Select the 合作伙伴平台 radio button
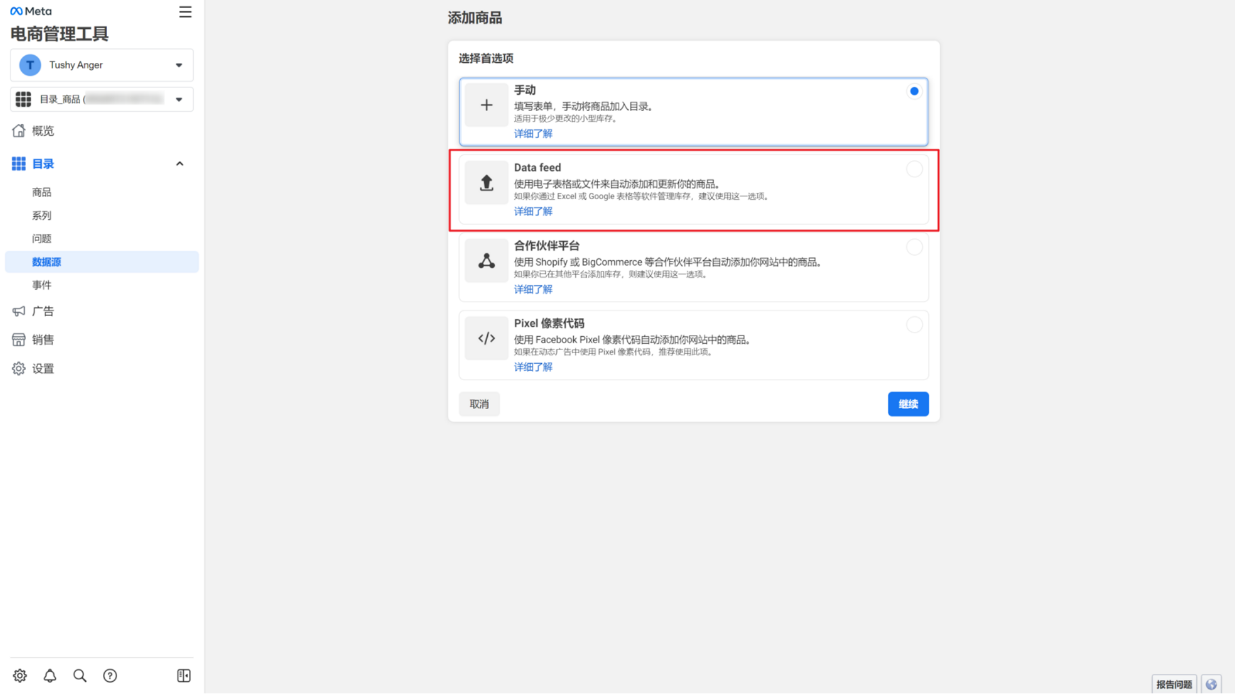1235x694 pixels. coord(914,247)
